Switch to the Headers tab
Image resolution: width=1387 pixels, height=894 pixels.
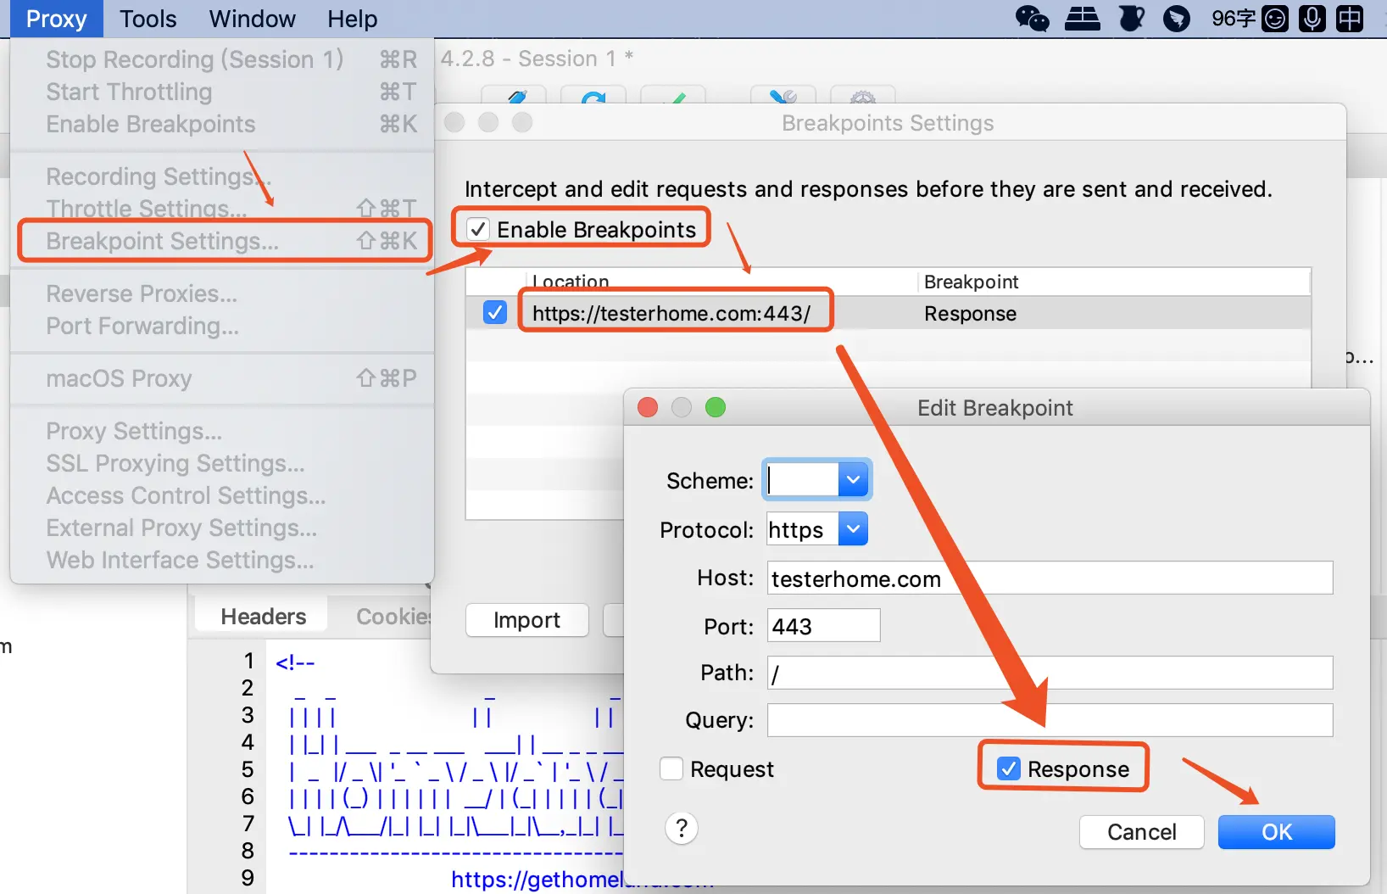pos(263,617)
